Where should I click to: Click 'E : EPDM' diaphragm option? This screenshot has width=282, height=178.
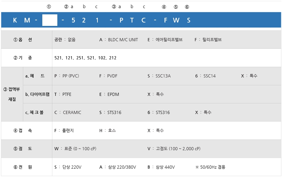(109, 94)
